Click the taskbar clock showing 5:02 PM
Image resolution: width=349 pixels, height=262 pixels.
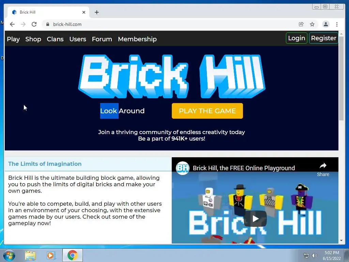(332, 256)
